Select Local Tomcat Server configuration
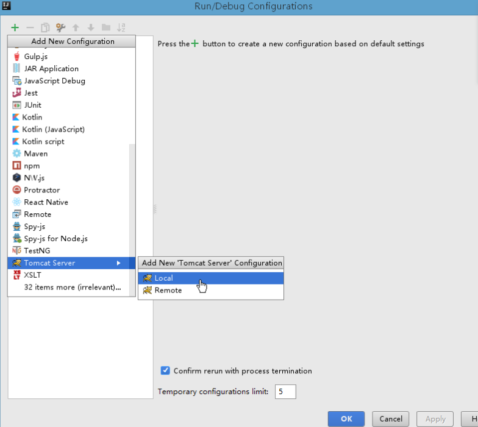Image resolution: width=478 pixels, height=427 pixels. tap(211, 278)
